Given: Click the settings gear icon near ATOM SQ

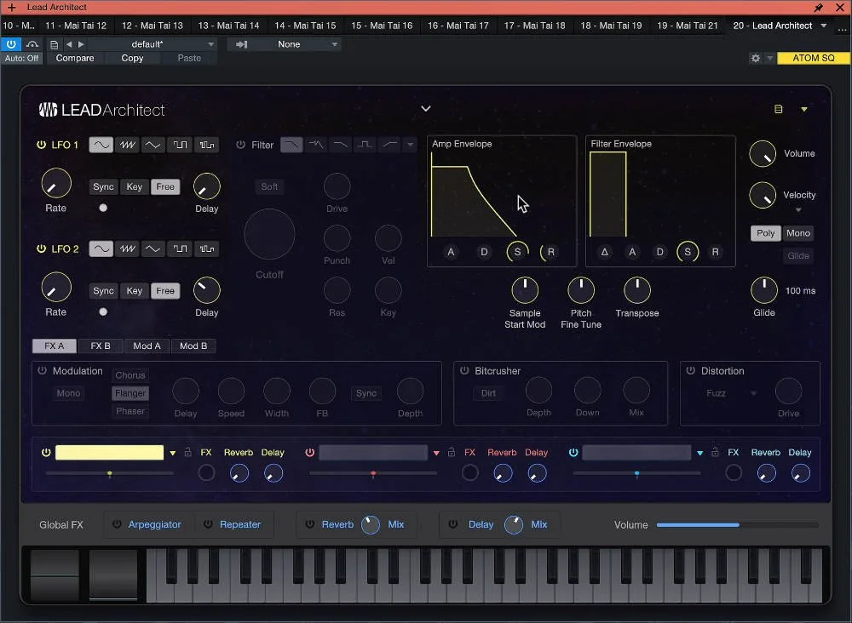Looking at the screenshot, I should (x=755, y=58).
